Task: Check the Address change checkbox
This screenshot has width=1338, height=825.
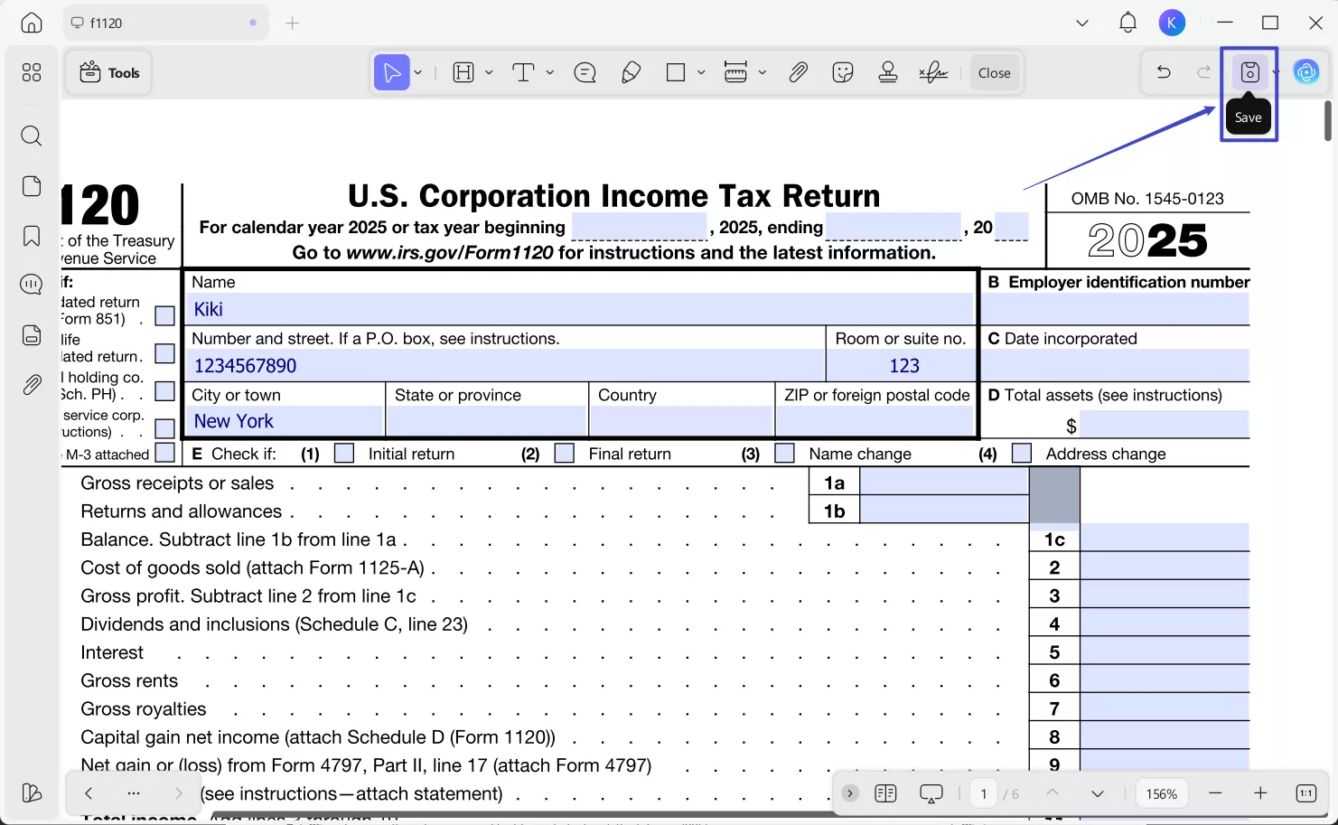Action: point(1022,453)
